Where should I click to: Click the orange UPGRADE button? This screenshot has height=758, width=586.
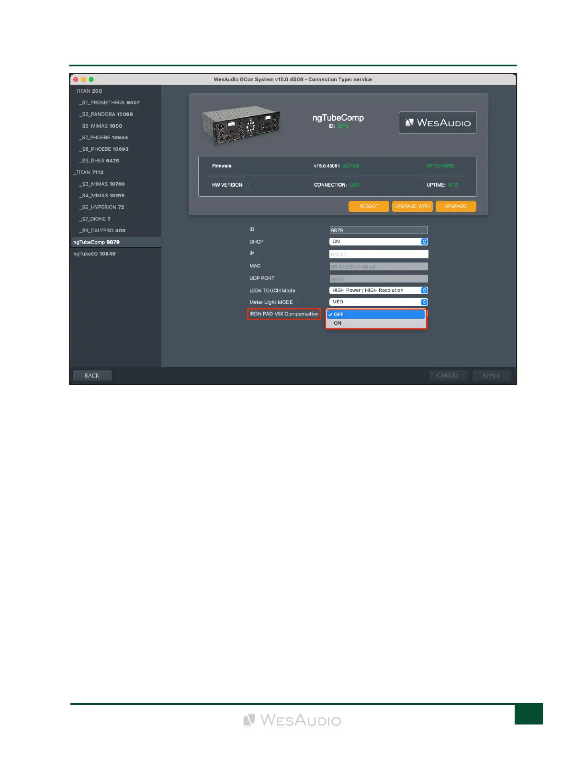(x=455, y=206)
